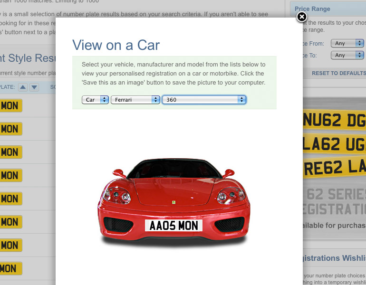Click the Reset To Defaults link
This screenshot has width=366, height=285.
(x=339, y=73)
